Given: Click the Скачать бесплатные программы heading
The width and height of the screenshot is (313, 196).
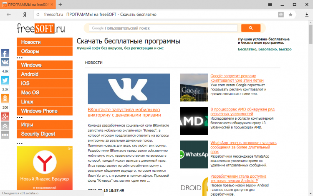Looking at the screenshot, I should click(x=129, y=41).
